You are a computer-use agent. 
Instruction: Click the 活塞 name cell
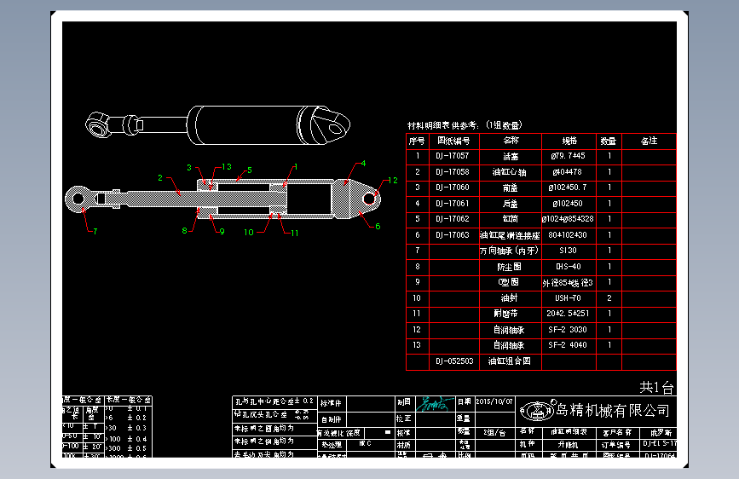pyautogui.click(x=511, y=156)
